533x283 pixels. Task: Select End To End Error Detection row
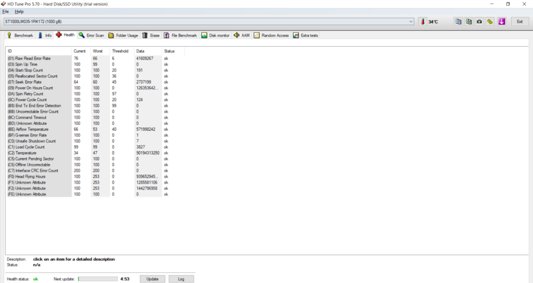coord(95,105)
